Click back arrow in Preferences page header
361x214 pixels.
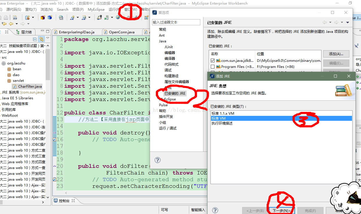[x=325, y=22]
